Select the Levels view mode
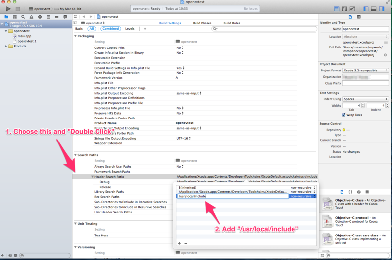The width and height of the screenshot is (392, 260). (130, 29)
